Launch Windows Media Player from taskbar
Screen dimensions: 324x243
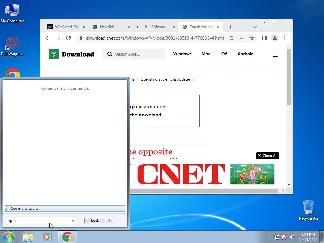(47, 237)
